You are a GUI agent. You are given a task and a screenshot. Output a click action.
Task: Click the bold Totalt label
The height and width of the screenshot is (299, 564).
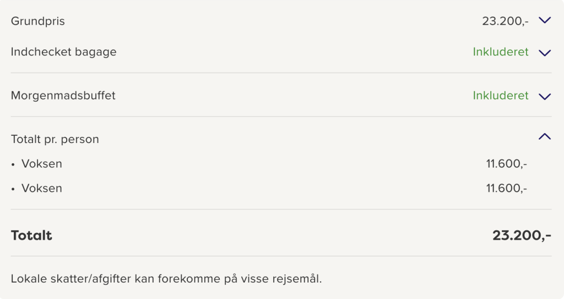click(31, 235)
